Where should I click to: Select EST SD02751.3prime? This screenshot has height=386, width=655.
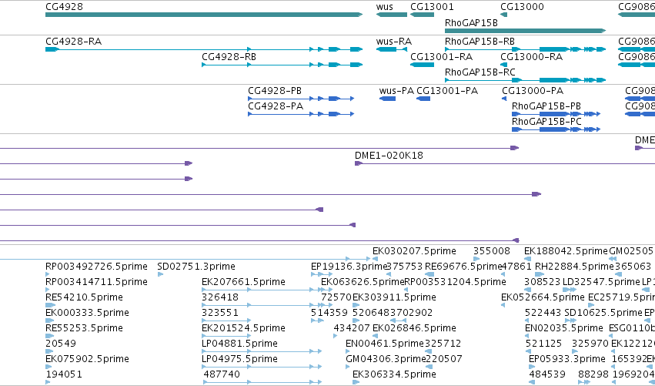click(x=196, y=267)
